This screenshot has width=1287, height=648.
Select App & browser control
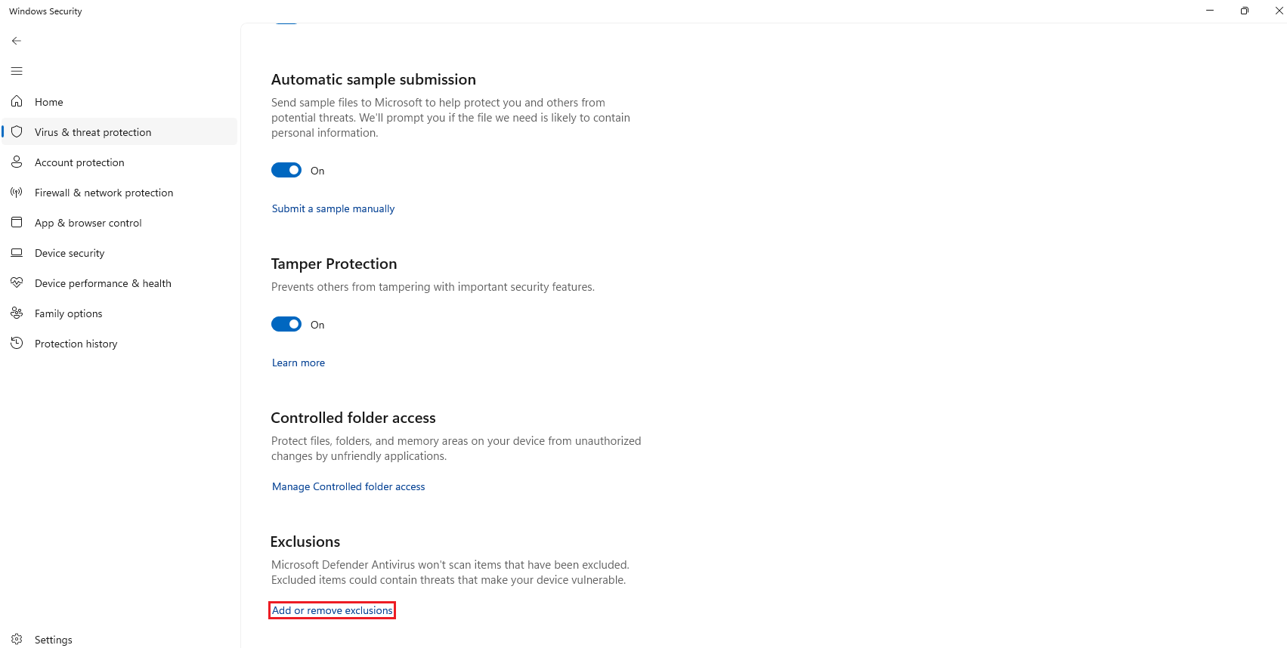coord(88,222)
